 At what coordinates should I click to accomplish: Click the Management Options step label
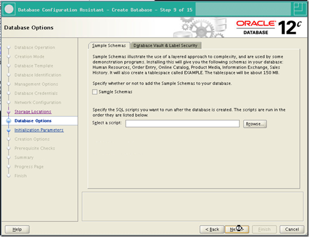click(x=36, y=84)
